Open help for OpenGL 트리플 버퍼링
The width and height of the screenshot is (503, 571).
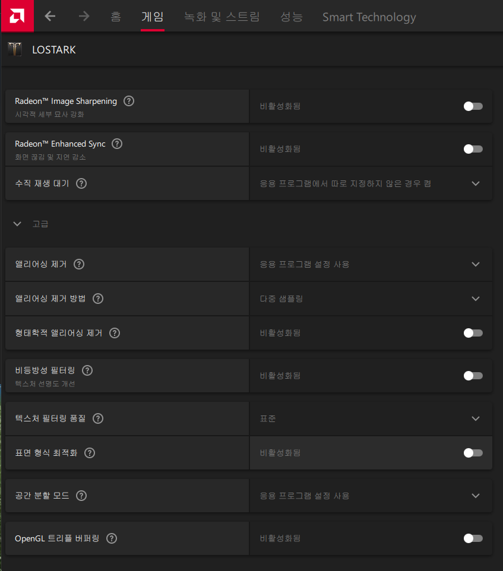112,538
